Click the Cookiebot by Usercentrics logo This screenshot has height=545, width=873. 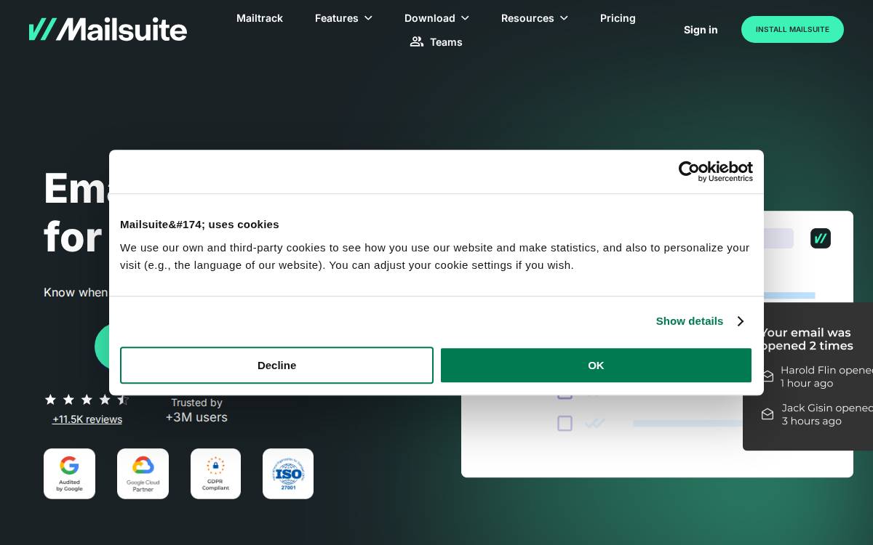coord(716,171)
